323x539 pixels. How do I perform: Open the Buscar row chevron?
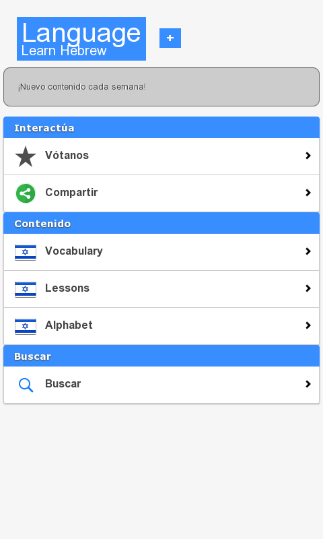(308, 384)
